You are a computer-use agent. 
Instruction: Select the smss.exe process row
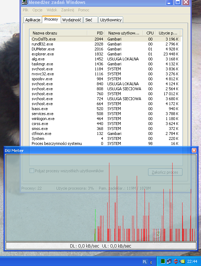click(105, 129)
